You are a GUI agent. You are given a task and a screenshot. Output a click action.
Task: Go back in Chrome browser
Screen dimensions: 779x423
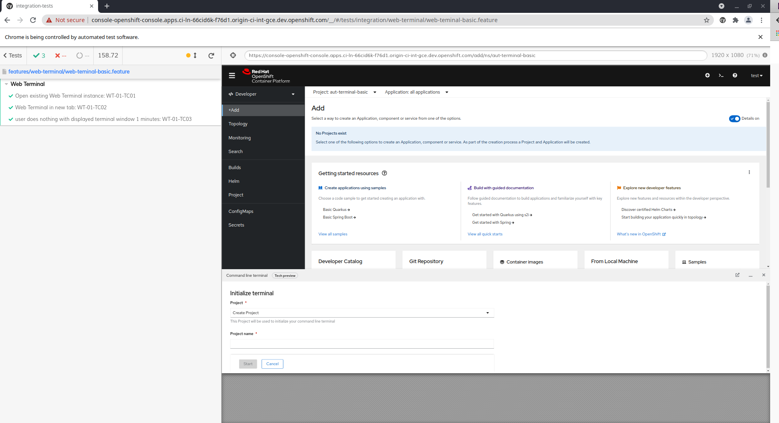click(7, 20)
